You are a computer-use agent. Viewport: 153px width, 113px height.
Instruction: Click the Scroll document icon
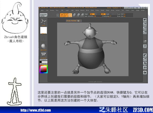145,20
